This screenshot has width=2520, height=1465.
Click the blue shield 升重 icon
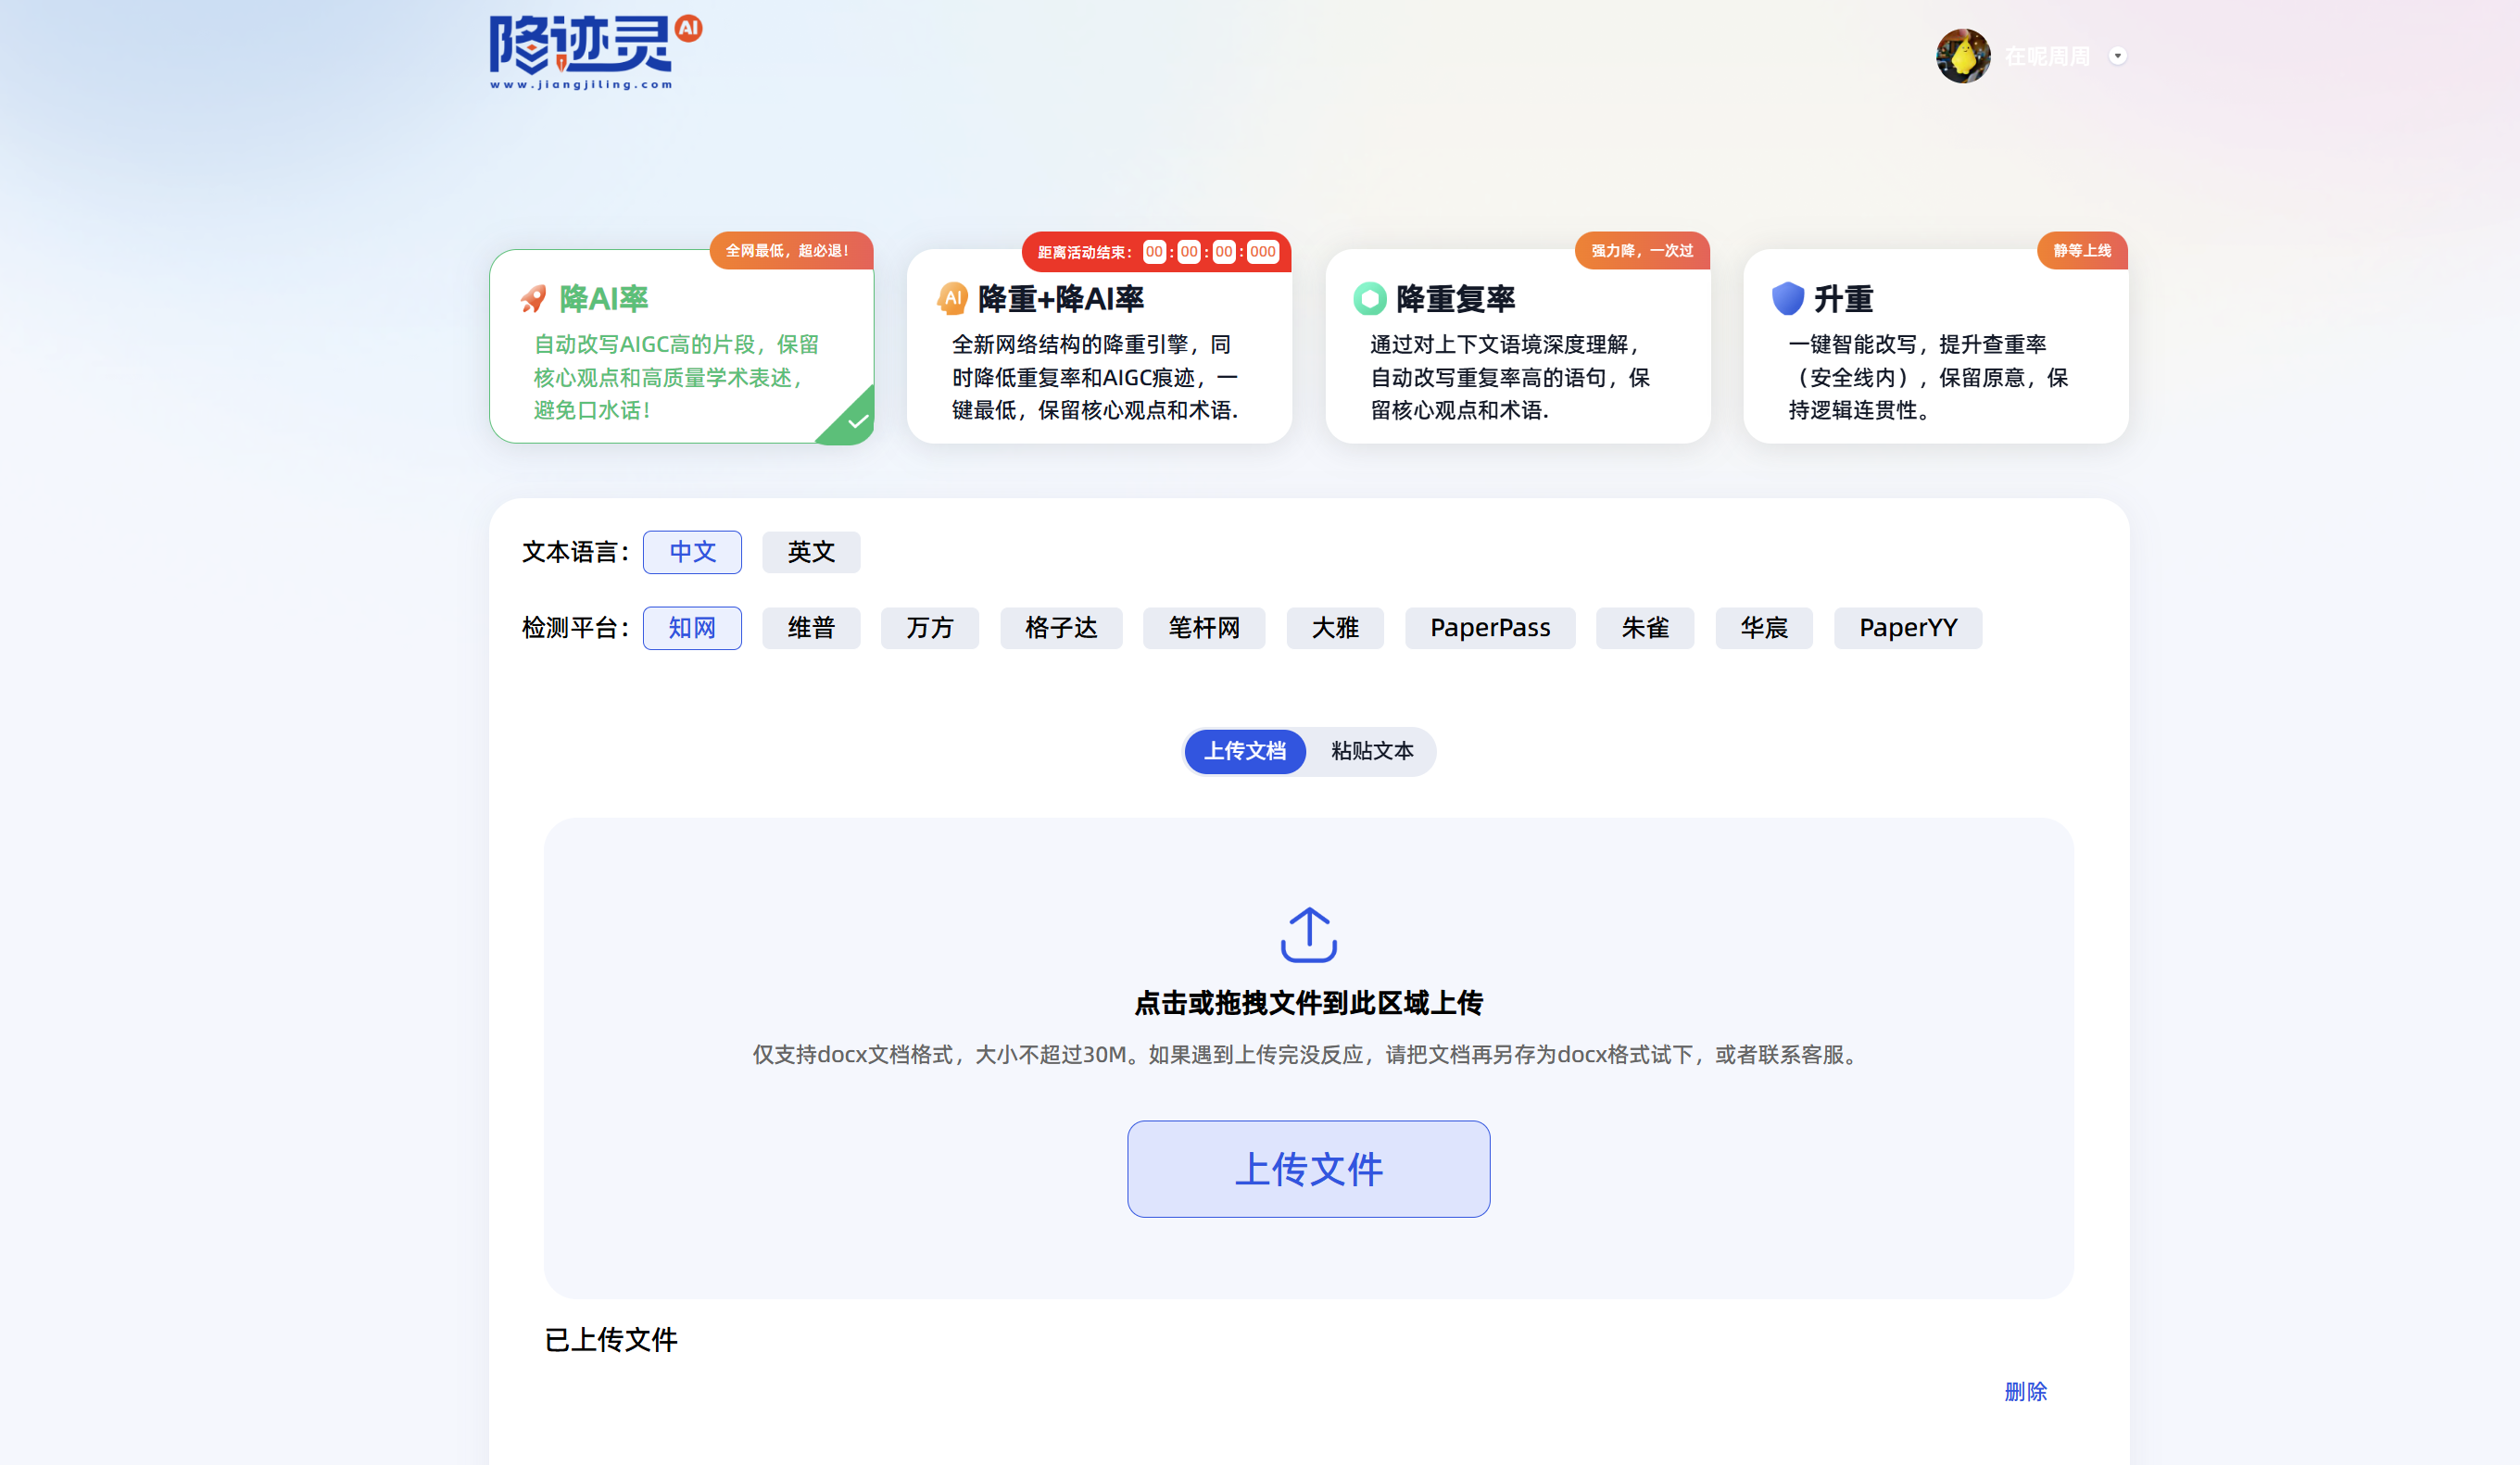pos(1787,298)
